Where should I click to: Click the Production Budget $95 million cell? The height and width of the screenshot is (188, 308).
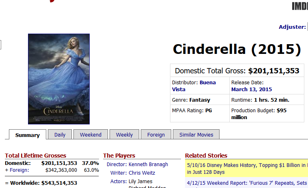267,113
